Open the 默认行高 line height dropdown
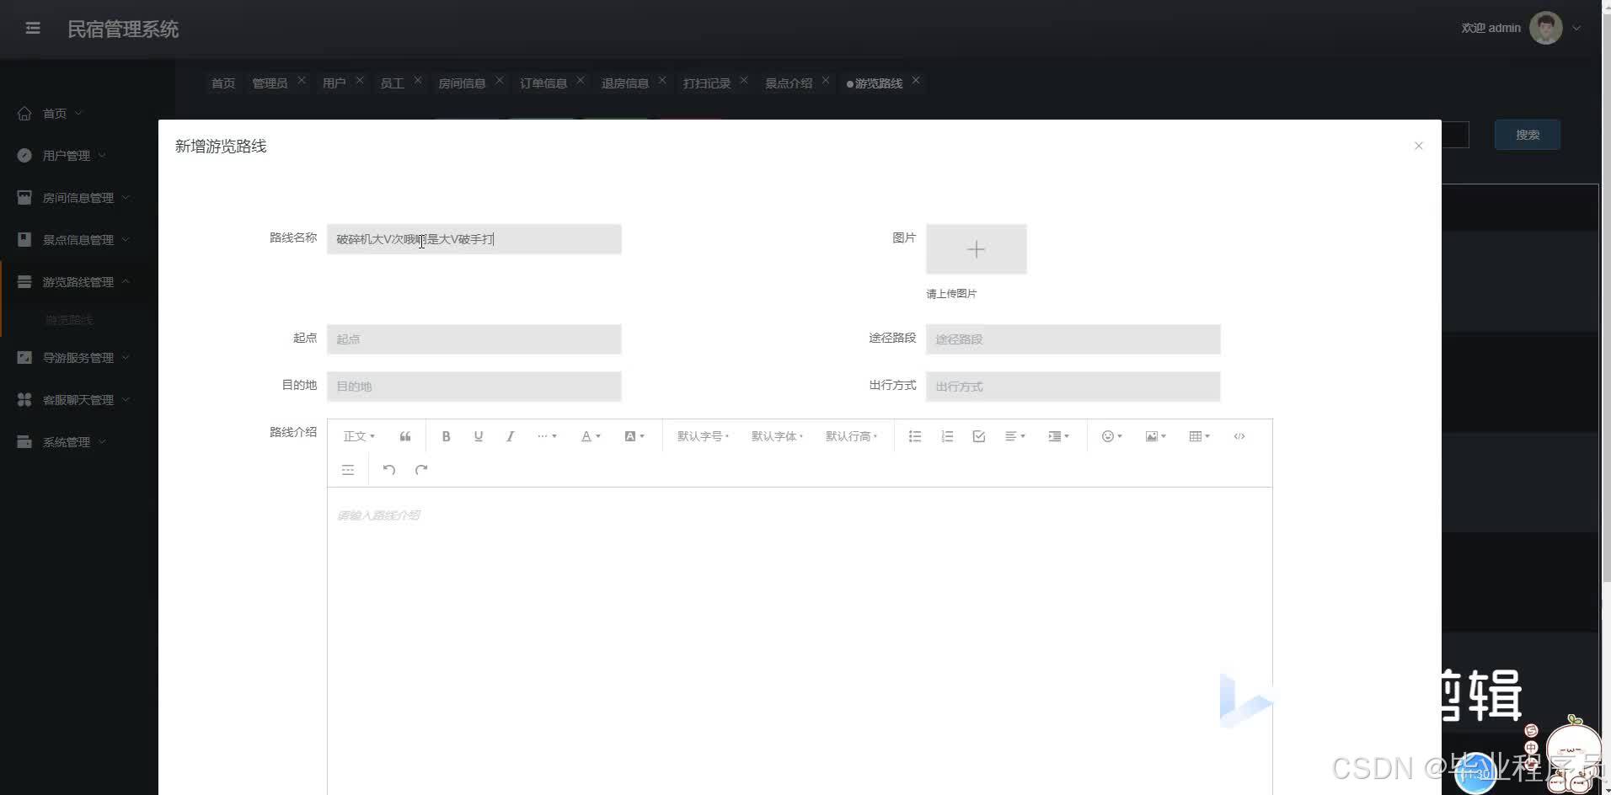This screenshot has height=795, width=1611. [851, 436]
